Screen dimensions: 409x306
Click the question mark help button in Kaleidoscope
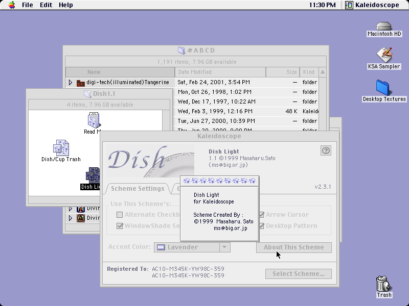pyautogui.click(x=326, y=150)
